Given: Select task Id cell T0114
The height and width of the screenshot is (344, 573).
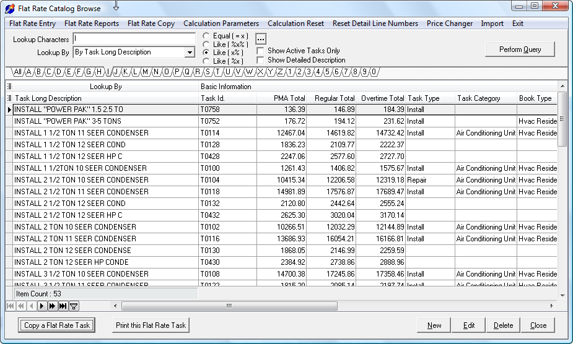Looking at the screenshot, I should coord(228,133).
